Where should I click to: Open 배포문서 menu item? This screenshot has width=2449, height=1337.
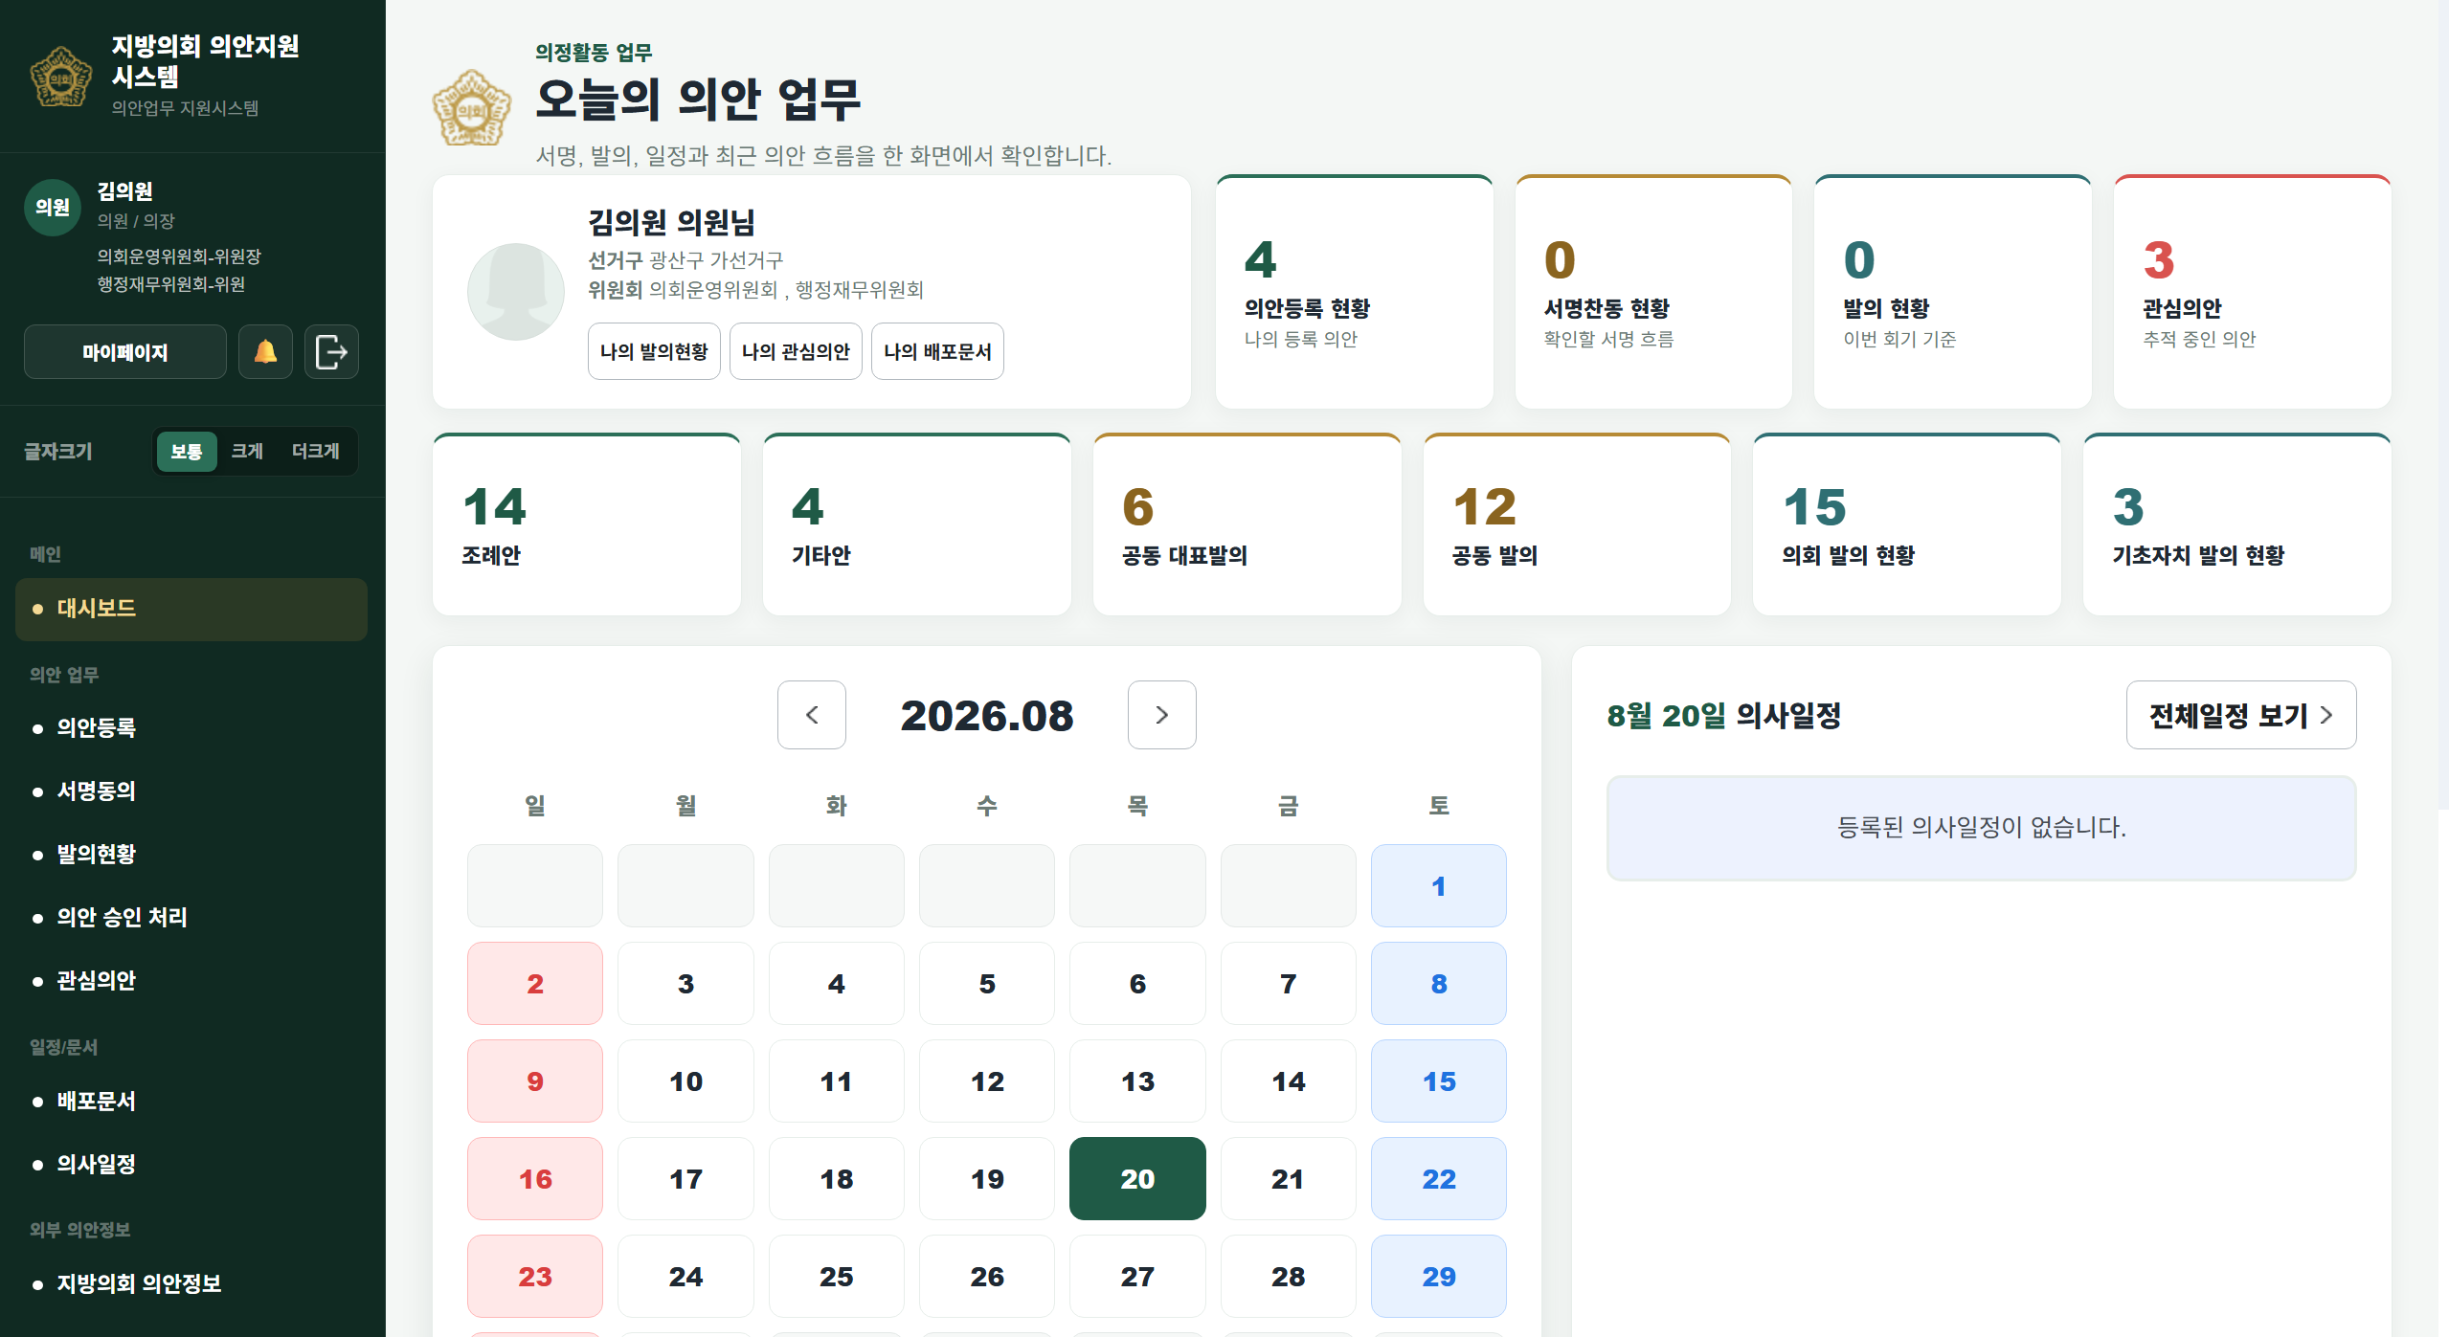tap(191, 1102)
